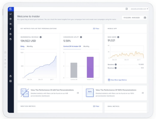Open Filter for Web Push Metrics
The width and height of the screenshot is (156, 119).
pos(96,106)
